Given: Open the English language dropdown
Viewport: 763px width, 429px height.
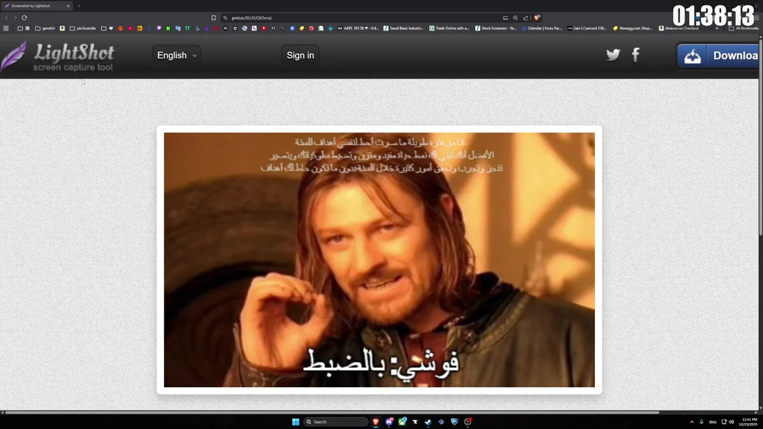Looking at the screenshot, I should tap(176, 55).
